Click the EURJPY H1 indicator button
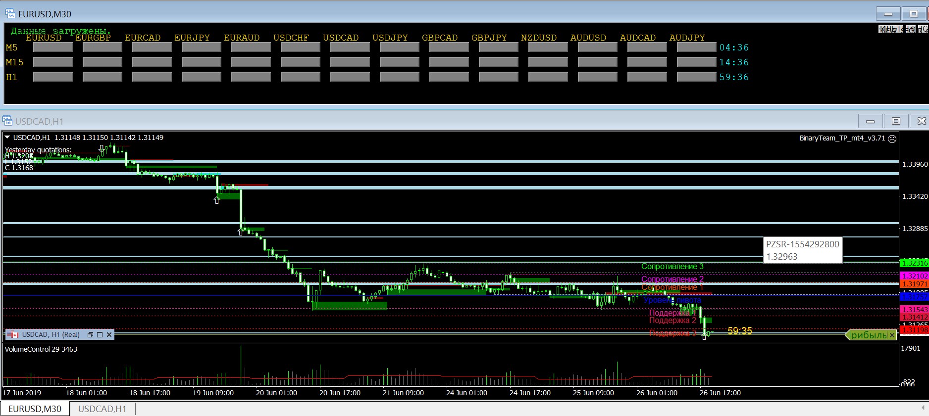 coord(202,77)
